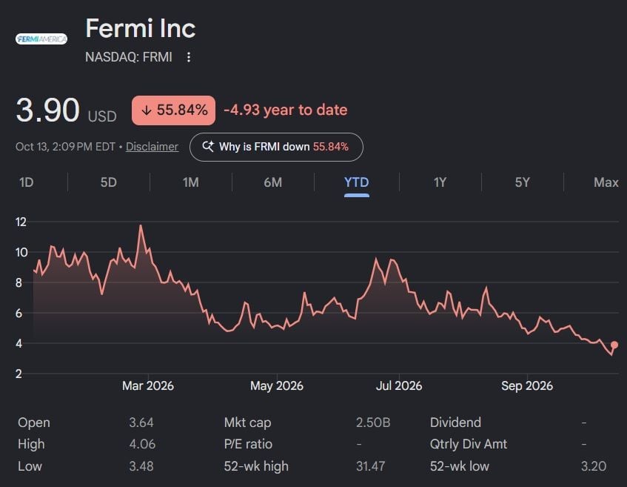Click the May 2026 axis label
This screenshot has height=487, width=627.
tap(277, 385)
